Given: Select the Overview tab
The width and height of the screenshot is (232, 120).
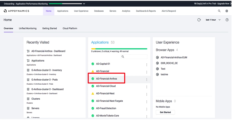Looking at the screenshot, I should click(9, 28).
